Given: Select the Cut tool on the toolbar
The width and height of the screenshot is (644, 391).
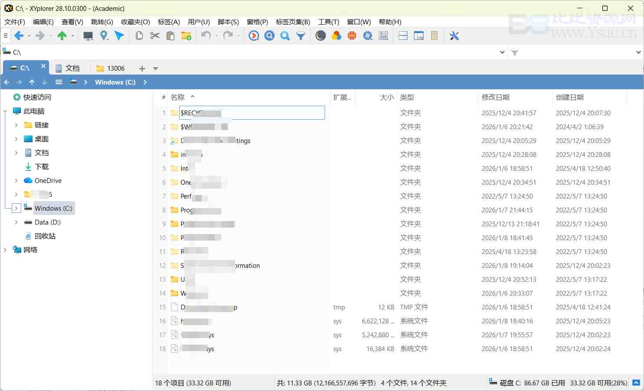Looking at the screenshot, I should tap(154, 36).
